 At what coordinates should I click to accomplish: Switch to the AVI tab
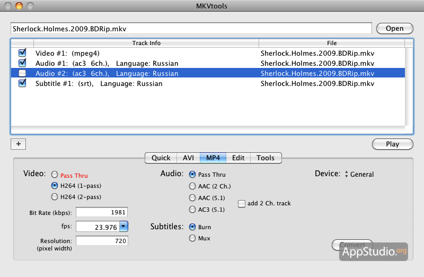188,158
